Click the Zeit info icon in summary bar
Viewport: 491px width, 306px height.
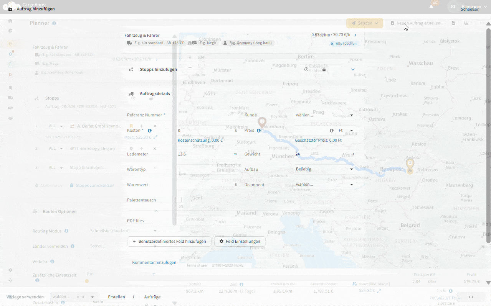tap(241, 284)
